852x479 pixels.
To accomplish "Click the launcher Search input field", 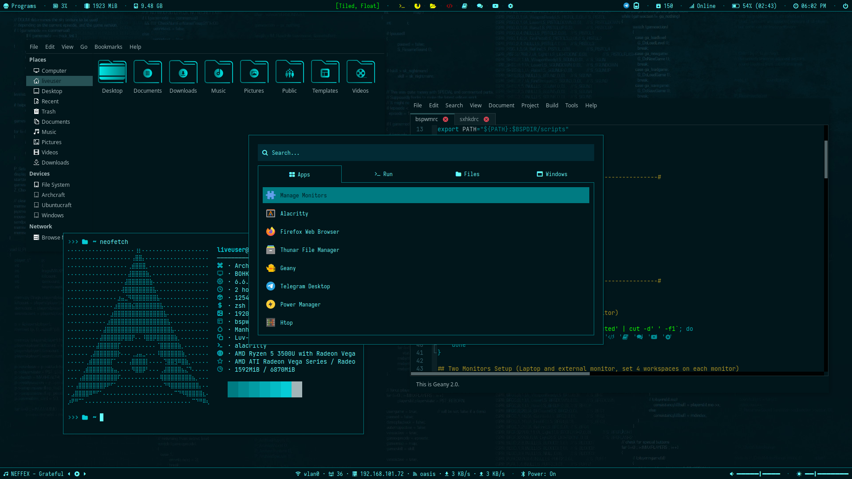I will coord(426,153).
